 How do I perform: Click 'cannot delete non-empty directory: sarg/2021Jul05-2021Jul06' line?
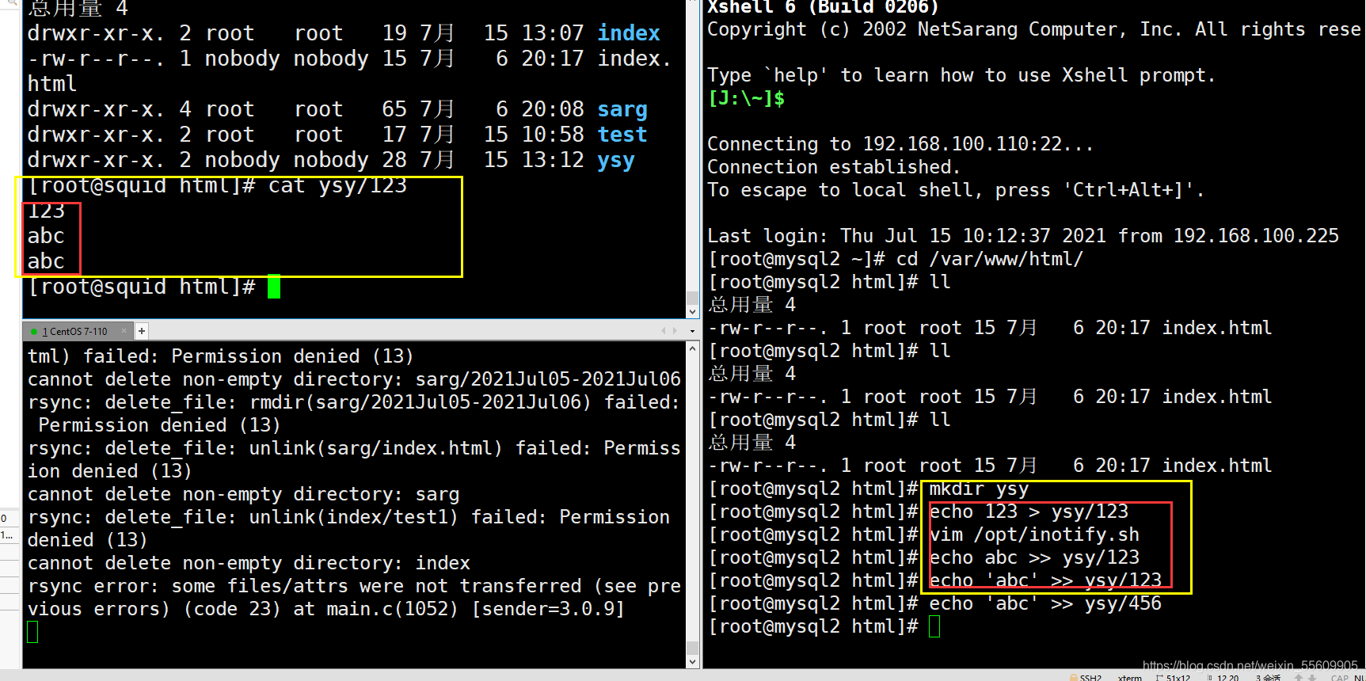(354, 379)
